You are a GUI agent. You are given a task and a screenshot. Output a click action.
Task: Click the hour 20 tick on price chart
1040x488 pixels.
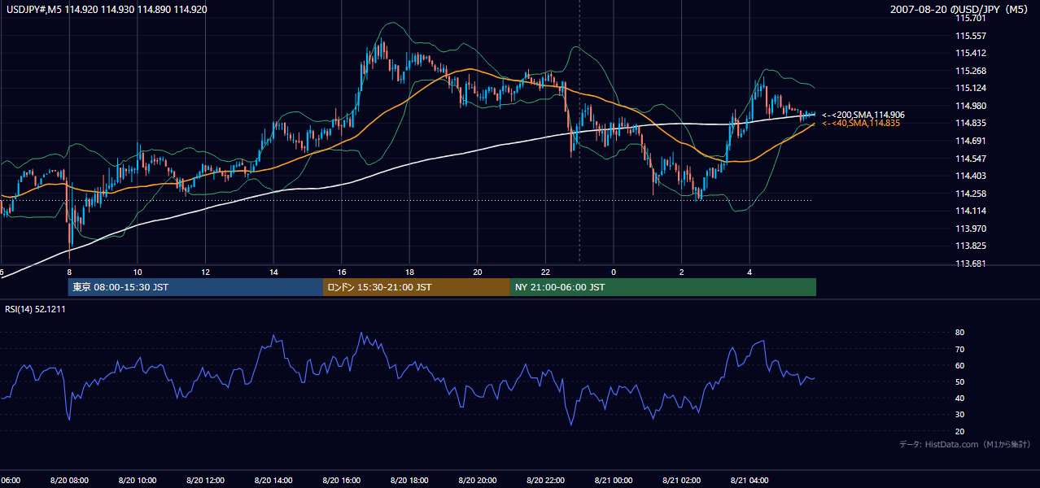478,272
